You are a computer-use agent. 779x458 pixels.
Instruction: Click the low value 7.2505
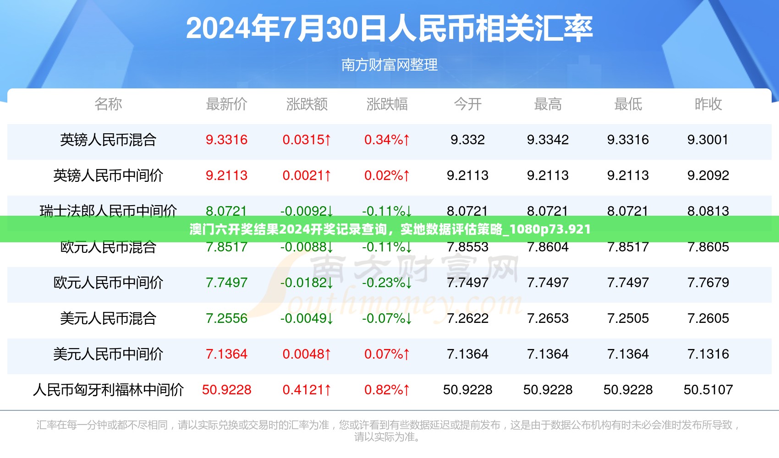coord(628,318)
